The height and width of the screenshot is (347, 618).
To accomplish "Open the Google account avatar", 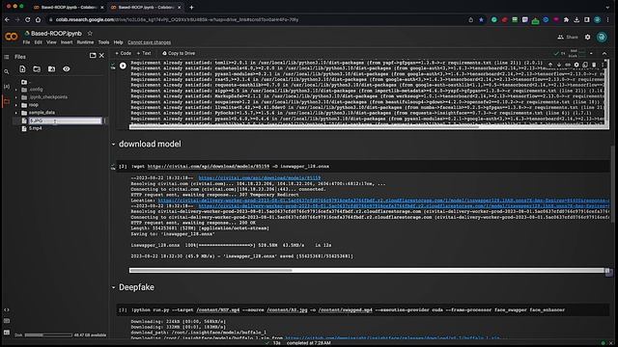I will pos(602,37).
